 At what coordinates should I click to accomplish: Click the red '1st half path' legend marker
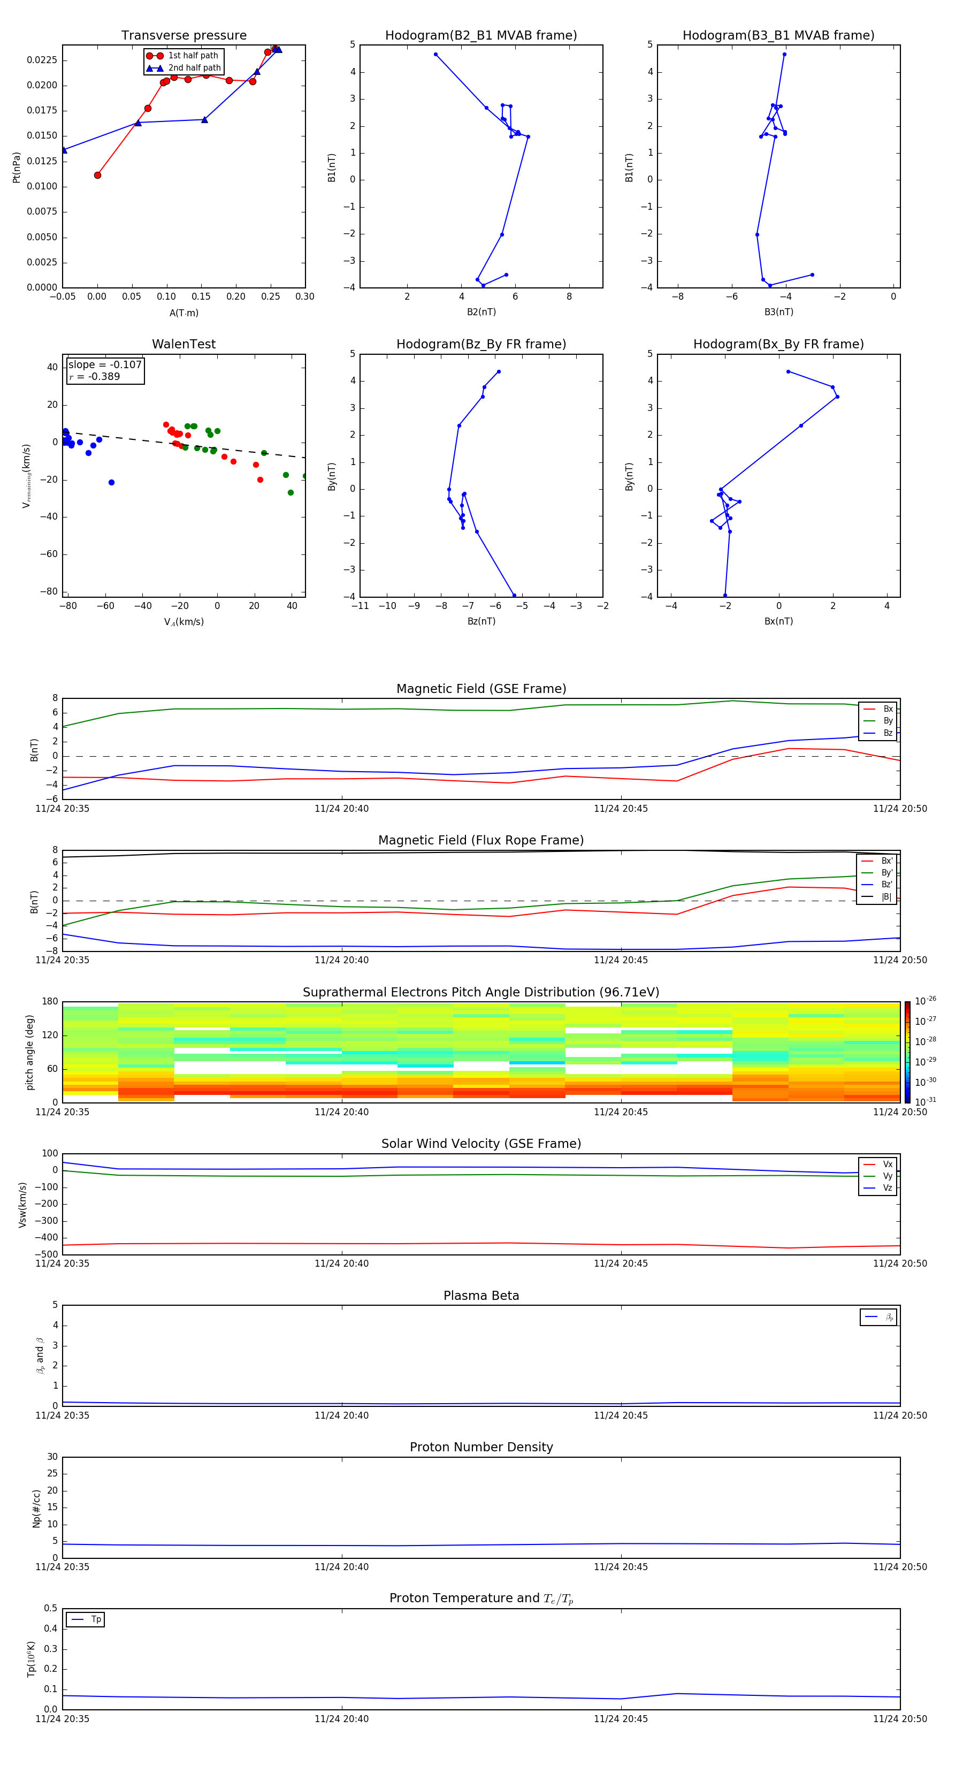pos(154,56)
